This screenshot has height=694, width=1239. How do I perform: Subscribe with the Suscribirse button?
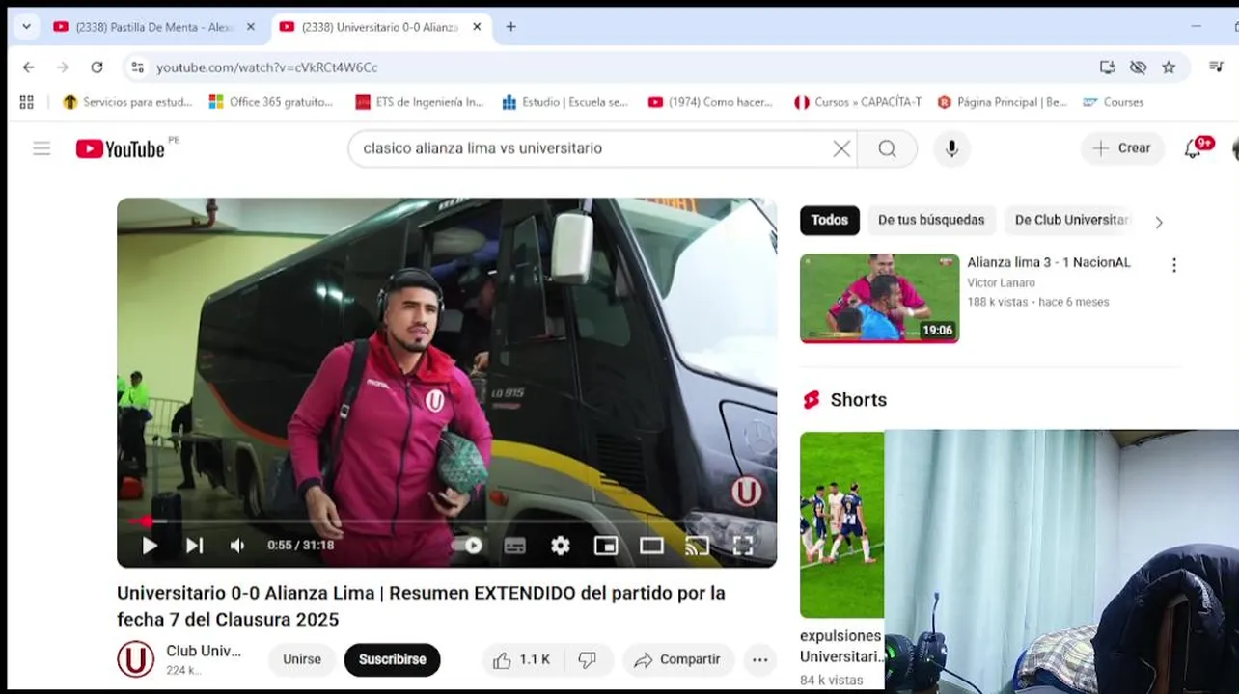(x=392, y=660)
